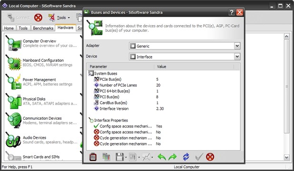The width and height of the screenshot is (294, 171).
Task: Click the red stop icon in main toolbar
Action: tap(38, 18)
